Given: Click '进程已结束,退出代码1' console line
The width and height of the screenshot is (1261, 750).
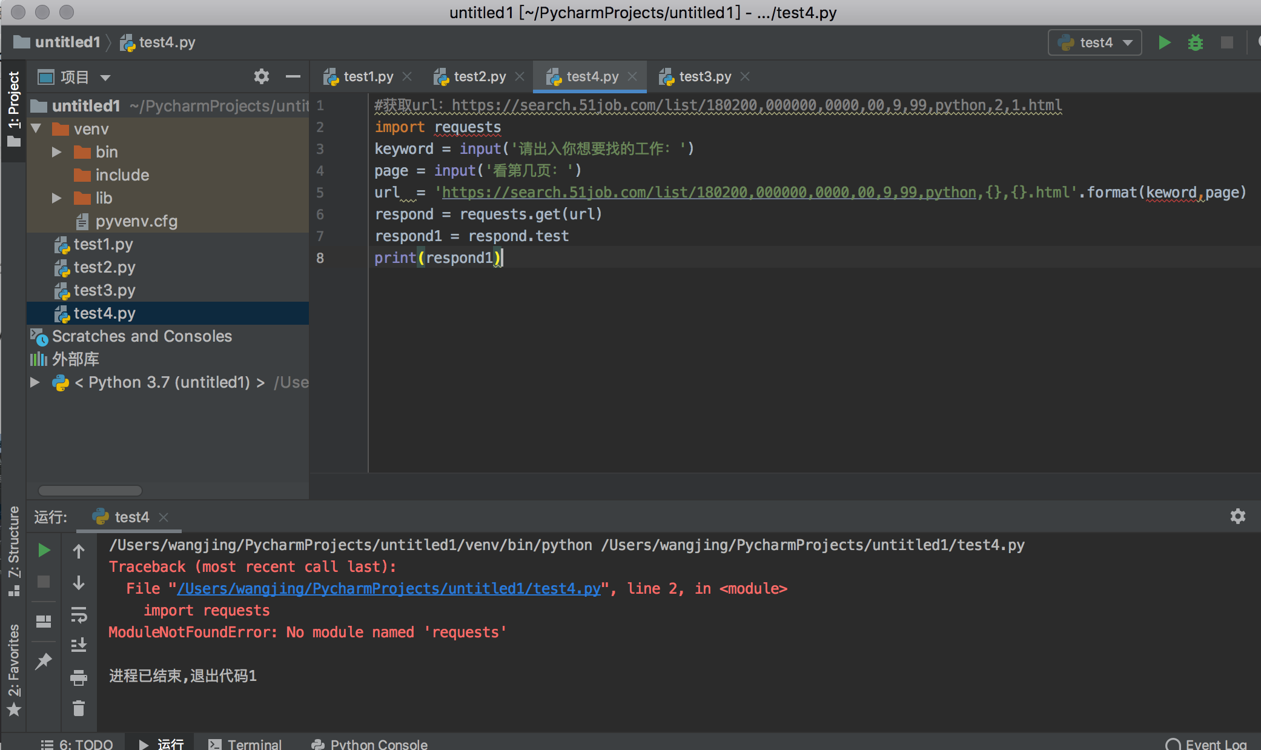Looking at the screenshot, I should [183, 675].
